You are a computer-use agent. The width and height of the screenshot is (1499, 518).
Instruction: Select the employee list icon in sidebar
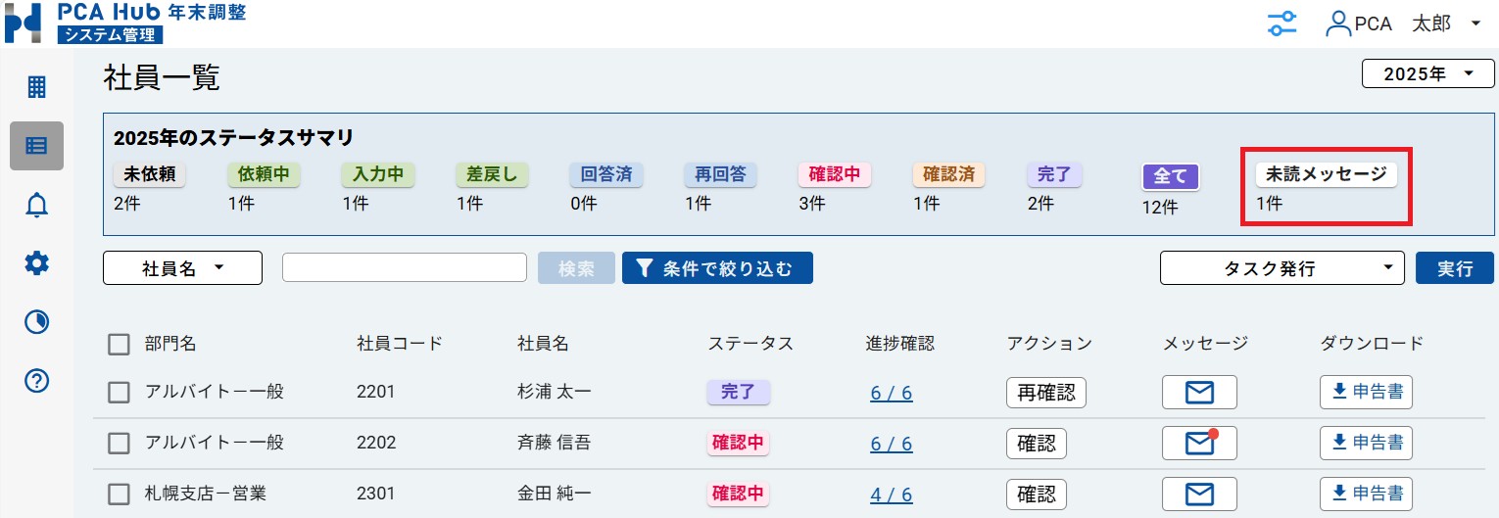pyautogui.click(x=36, y=146)
